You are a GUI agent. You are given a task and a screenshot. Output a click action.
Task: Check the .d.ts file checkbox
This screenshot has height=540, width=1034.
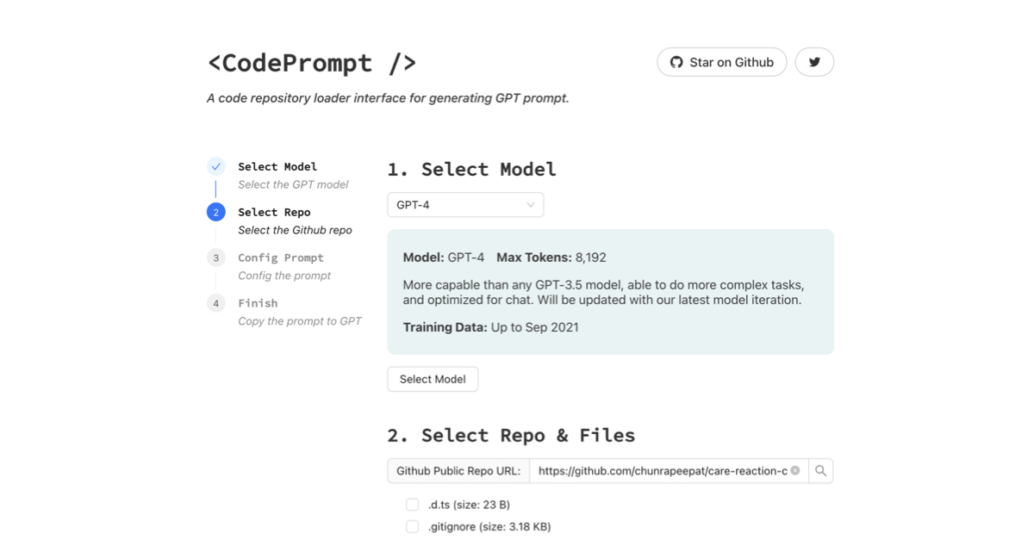coord(413,505)
